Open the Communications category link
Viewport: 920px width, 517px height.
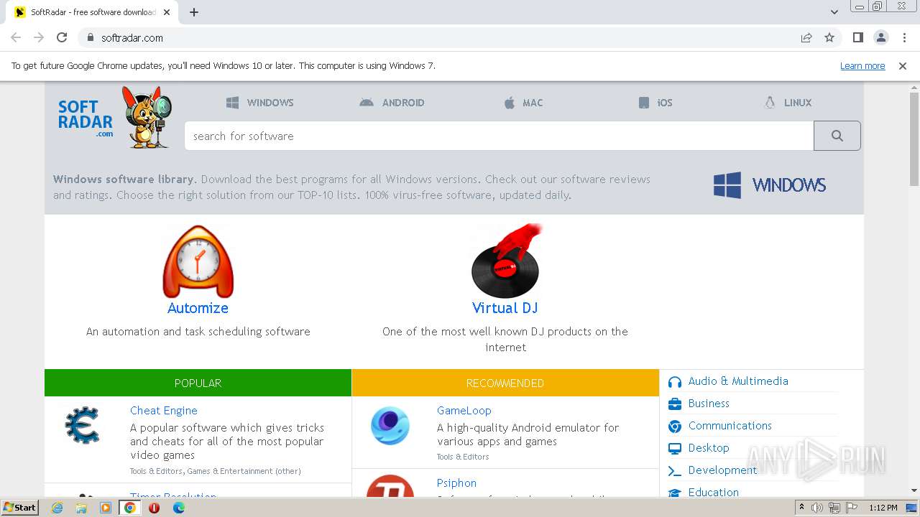point(730,426)
